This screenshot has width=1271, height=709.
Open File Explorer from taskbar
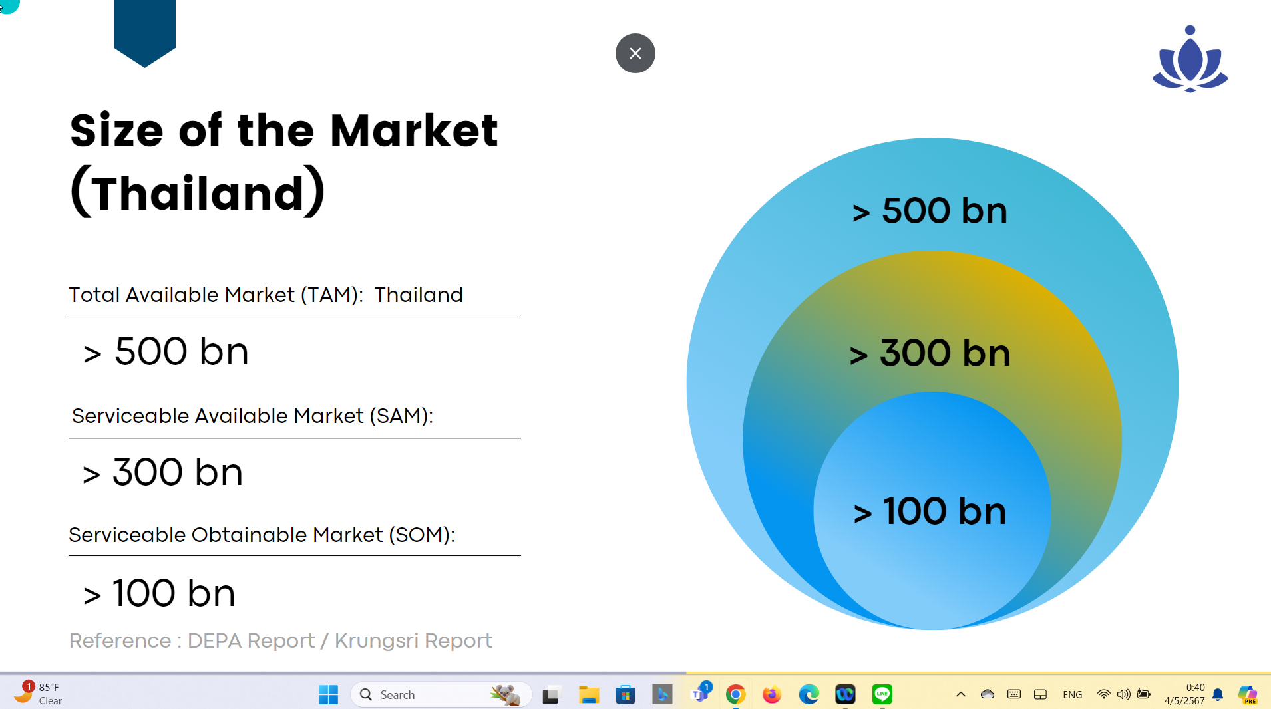coord(589,694)
